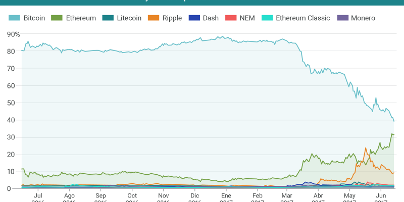404x202 pixels.
Task: Click the peak of the orange Ripple line
Action: click(x=366, y=148)
